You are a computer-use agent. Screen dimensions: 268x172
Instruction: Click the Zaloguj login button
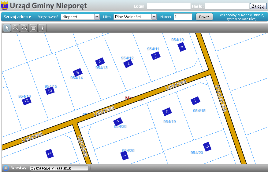258,6
